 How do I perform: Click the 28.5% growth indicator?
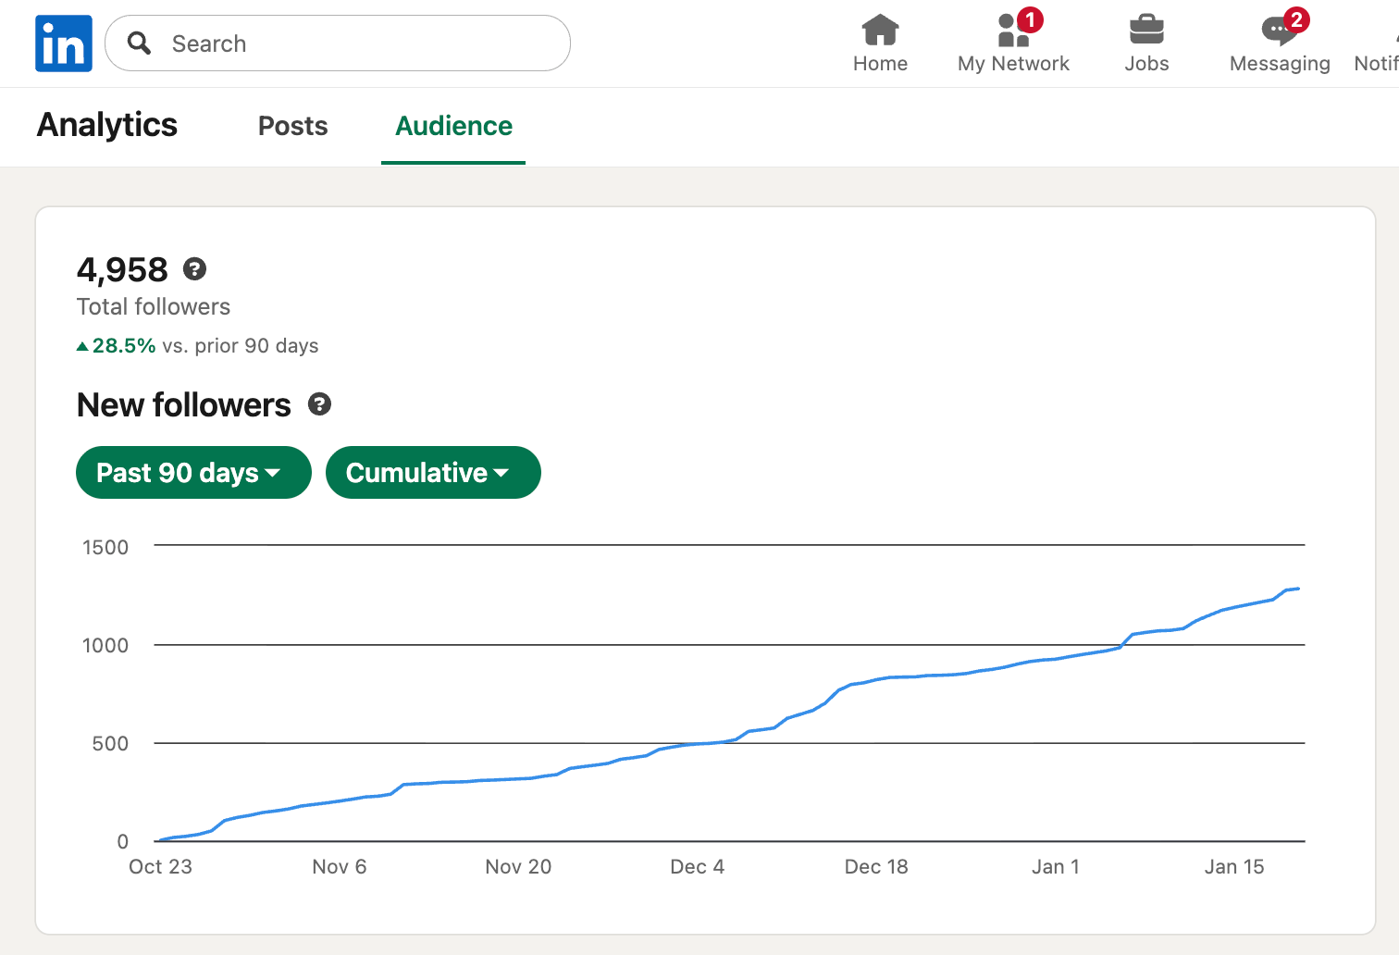click(x=123, y=346)
